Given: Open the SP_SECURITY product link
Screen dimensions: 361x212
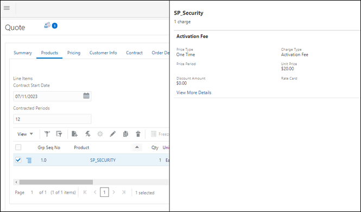Looking at the screenshot, I should tap(103, 160).
